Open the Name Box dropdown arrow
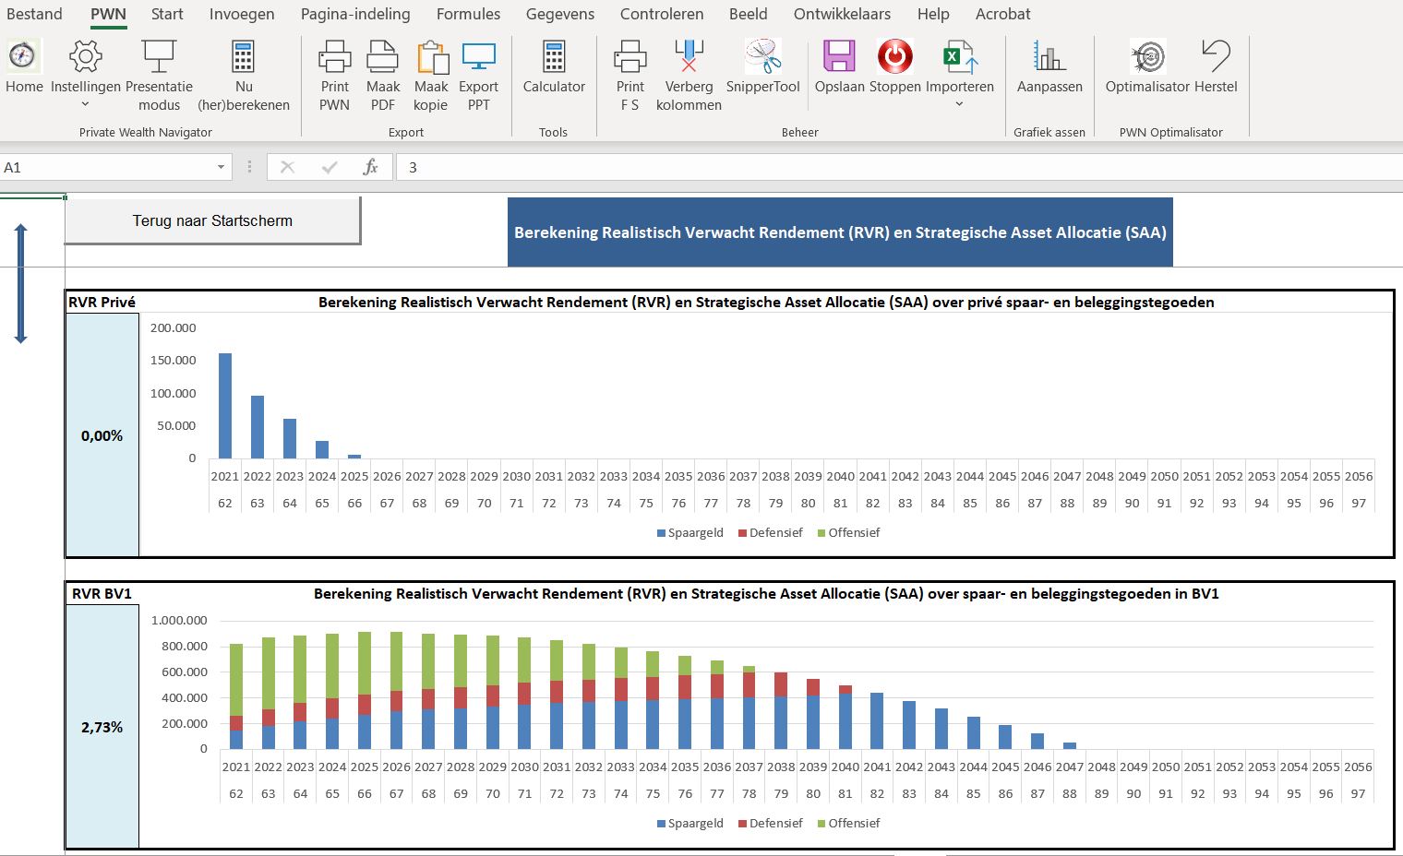The height and width of the screenshot is (856, 1403). pos(221,167)
